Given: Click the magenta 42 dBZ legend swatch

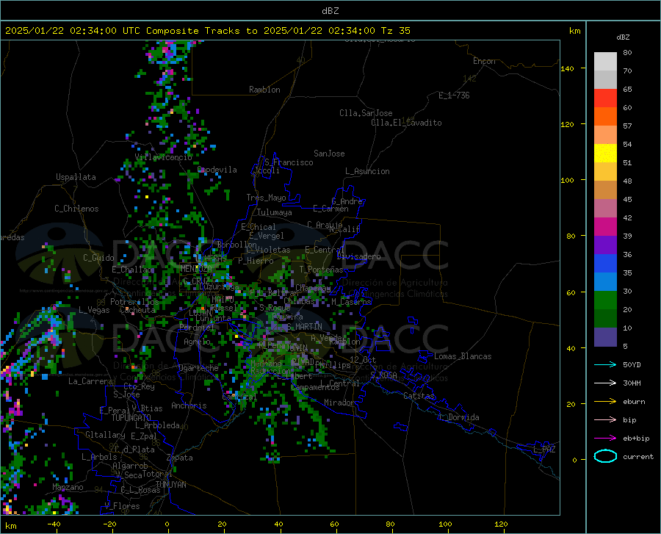Looking at the screenshot, I should coord(605,227).
